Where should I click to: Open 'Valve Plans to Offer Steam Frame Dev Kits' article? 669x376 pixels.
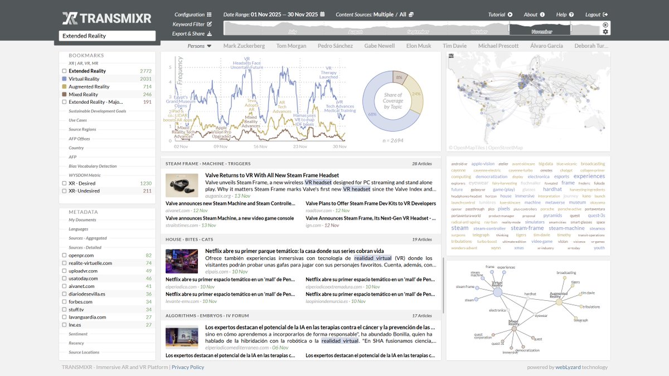[x=371, y=204]
